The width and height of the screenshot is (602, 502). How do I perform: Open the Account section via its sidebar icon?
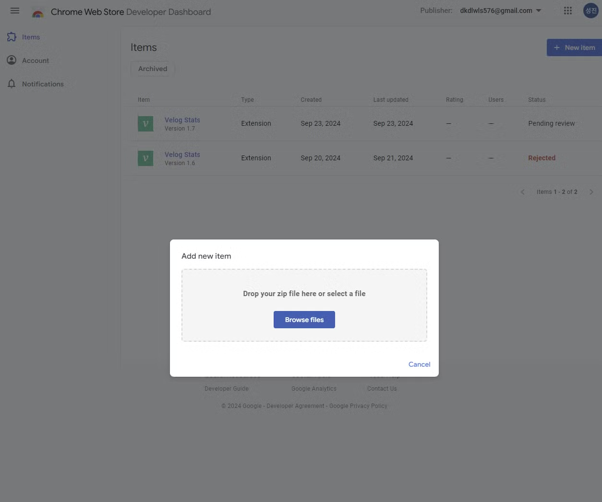point(12,60)
